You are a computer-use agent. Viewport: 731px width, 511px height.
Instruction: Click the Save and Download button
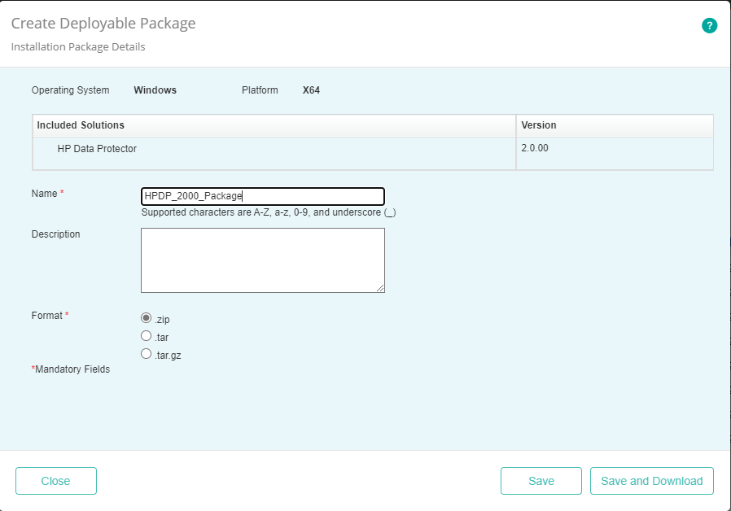click(x=651, y=481)
